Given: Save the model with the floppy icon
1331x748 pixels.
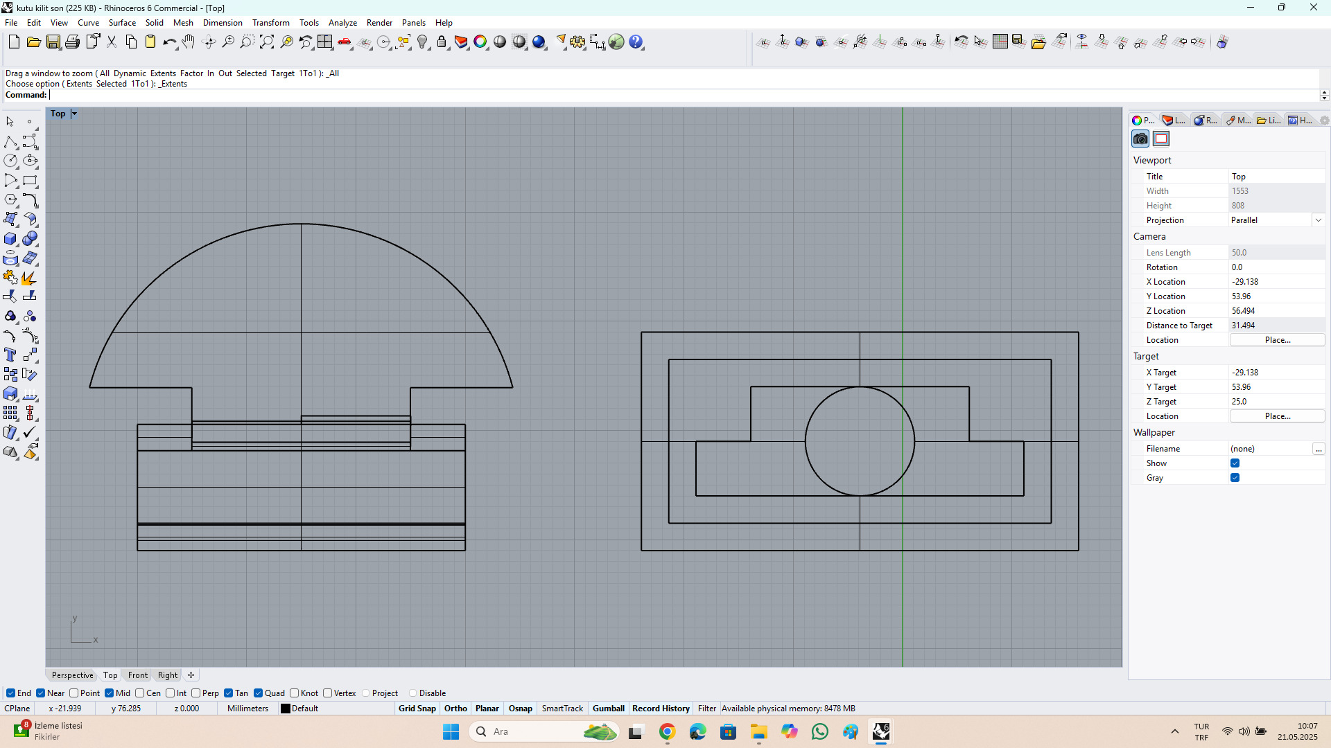Looking at the screenshot, I should (53, 42).
